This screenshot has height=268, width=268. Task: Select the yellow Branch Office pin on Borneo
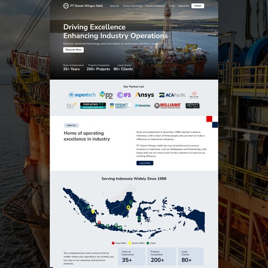click(128, 207)
